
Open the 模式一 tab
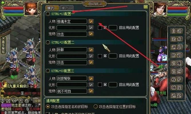(x=52, y=8)
